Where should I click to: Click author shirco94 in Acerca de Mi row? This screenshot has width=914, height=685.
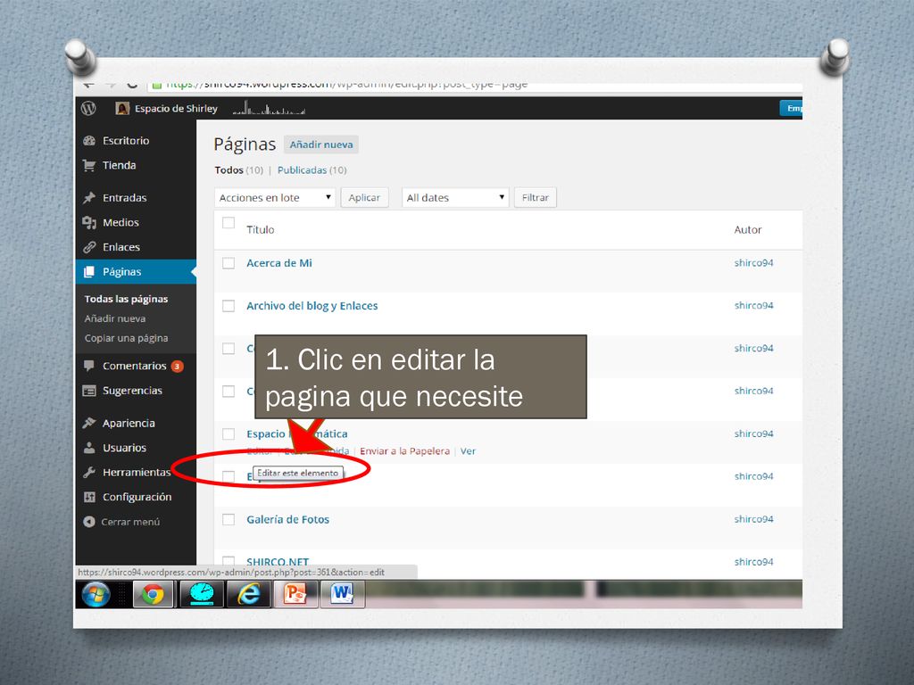click(753, 263)
